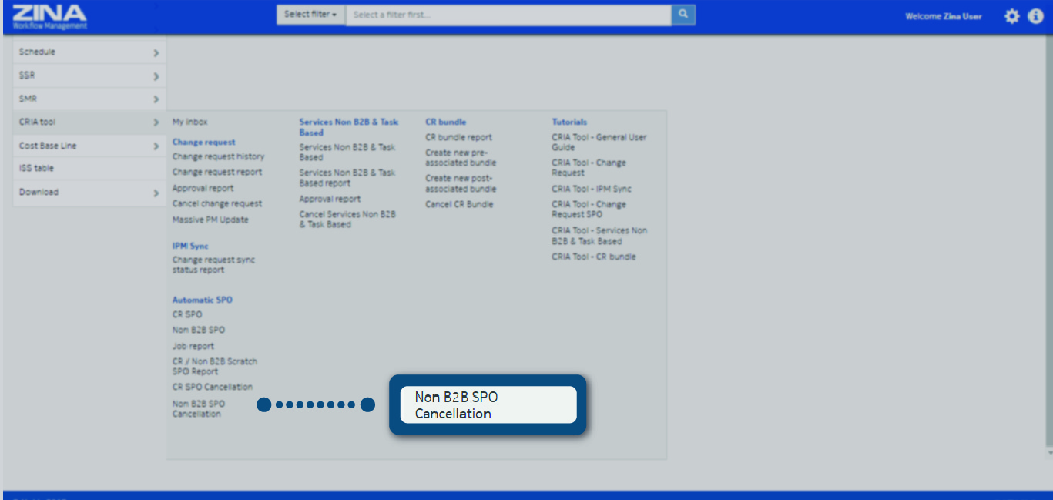1053x500 pixels.
Task: Open Change request history
Action: (218, 156)
